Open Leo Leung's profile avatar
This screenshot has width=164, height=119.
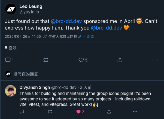coord(11,9)
